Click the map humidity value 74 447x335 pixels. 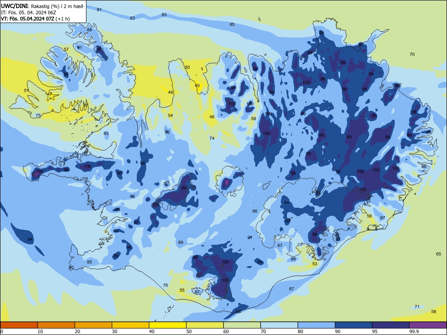pos(212,138)
